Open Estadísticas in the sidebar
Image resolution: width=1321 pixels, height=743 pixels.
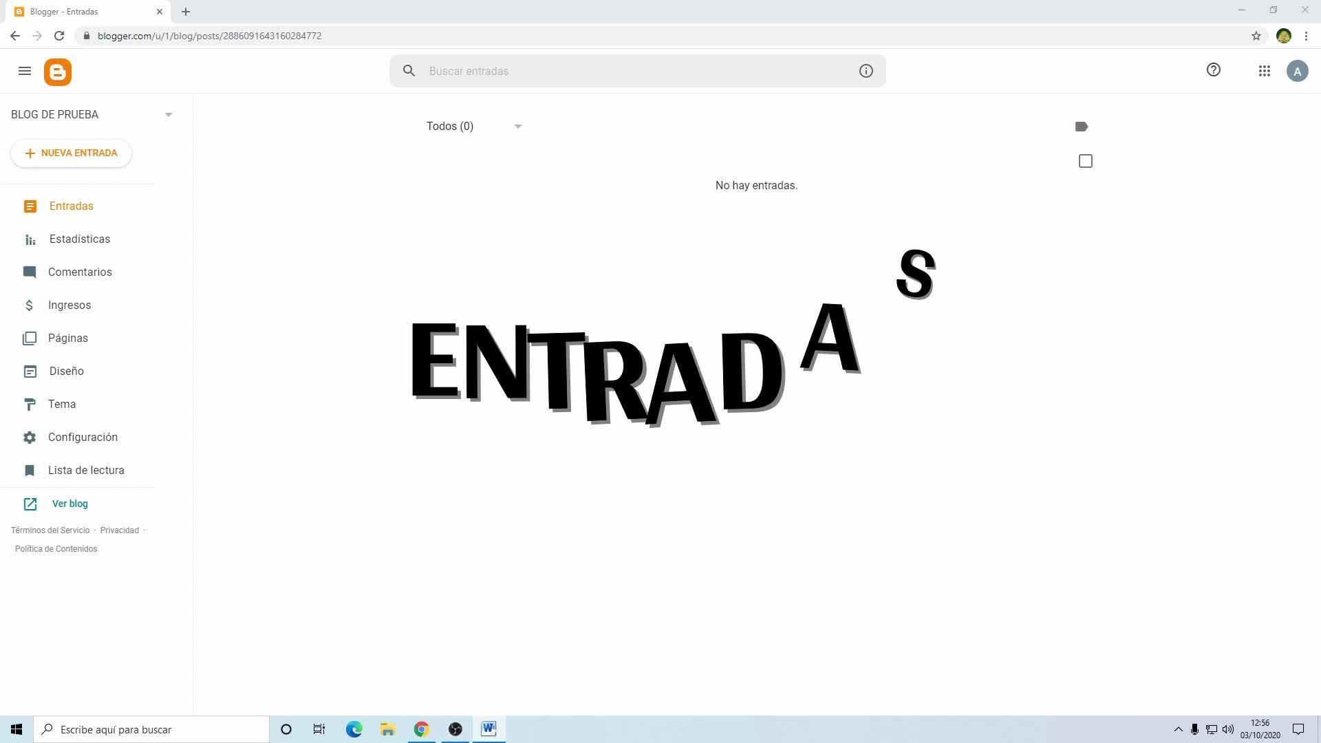[79, 239]
